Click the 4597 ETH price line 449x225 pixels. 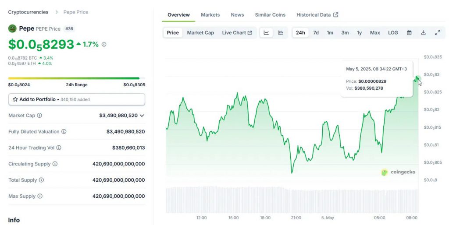coord(30,63)
